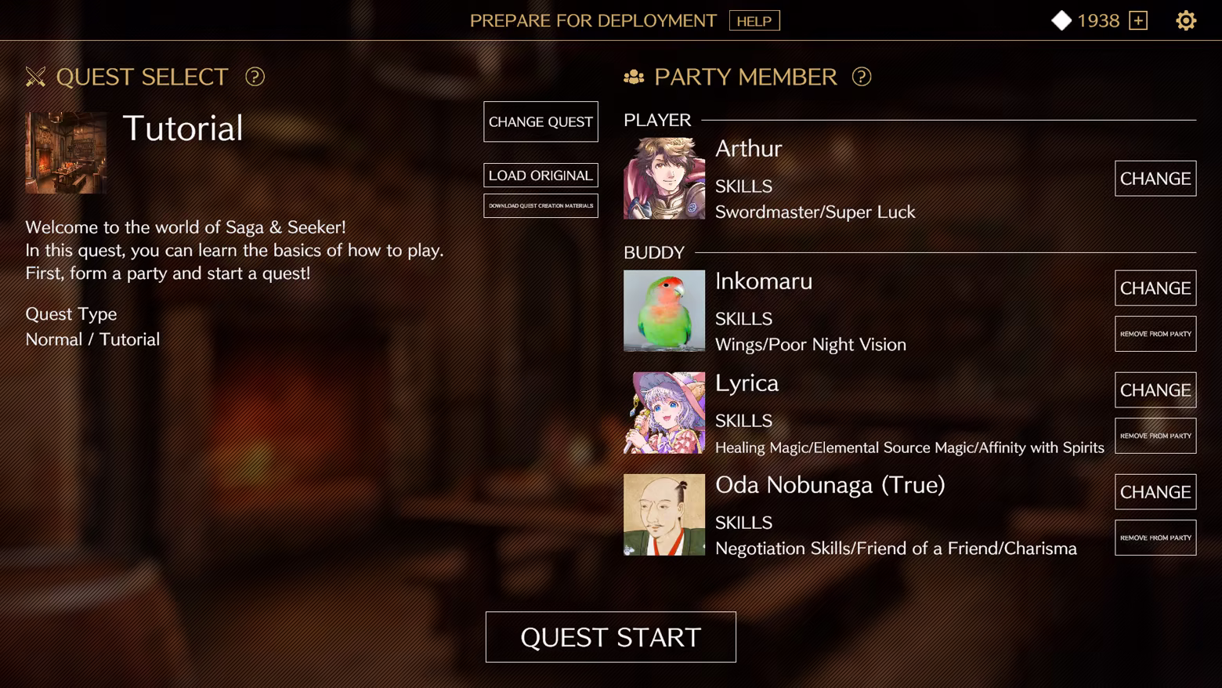The height and width of the screenshot is (688, 1222).
Task: Click the plus icon to add gems
Action: tap(1138, 20)
